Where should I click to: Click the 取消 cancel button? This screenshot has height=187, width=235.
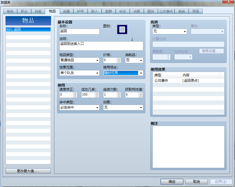point(196,182)
